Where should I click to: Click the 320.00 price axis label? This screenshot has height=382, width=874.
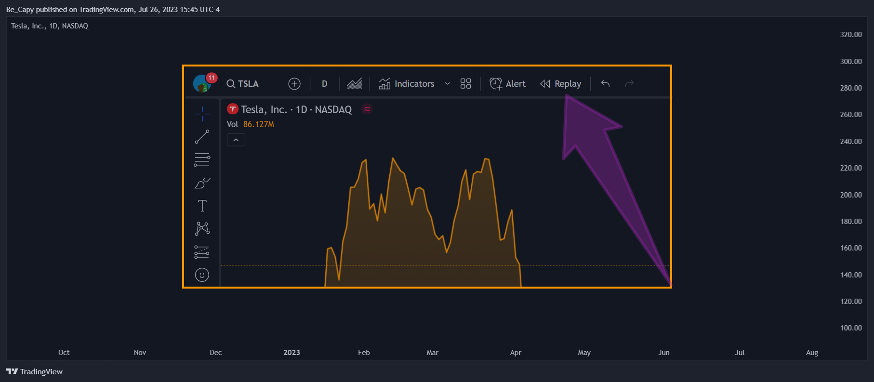click(851, 35)
